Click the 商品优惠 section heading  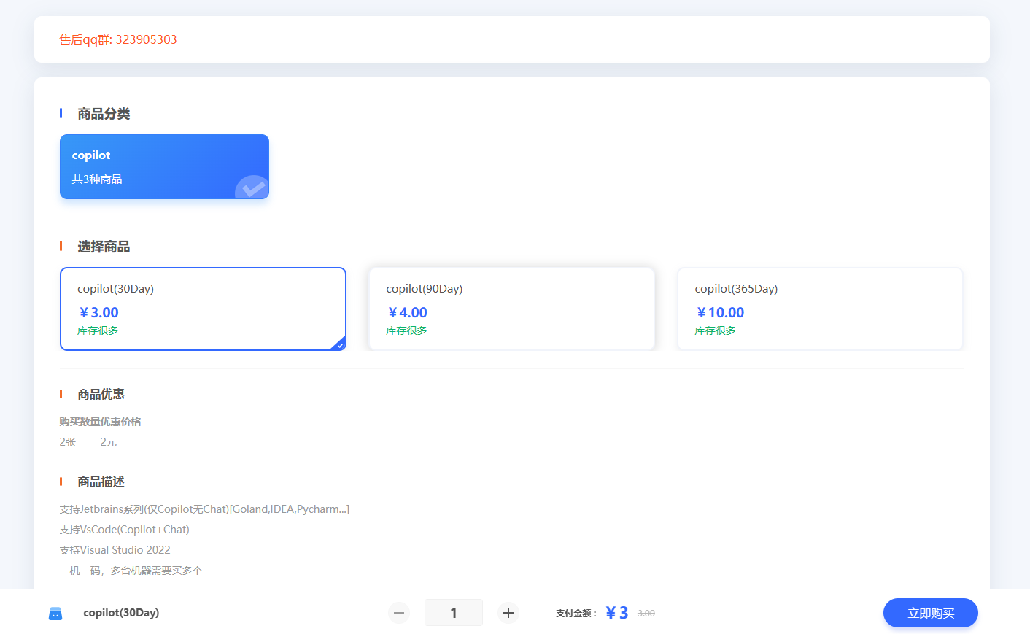point(101,394)
